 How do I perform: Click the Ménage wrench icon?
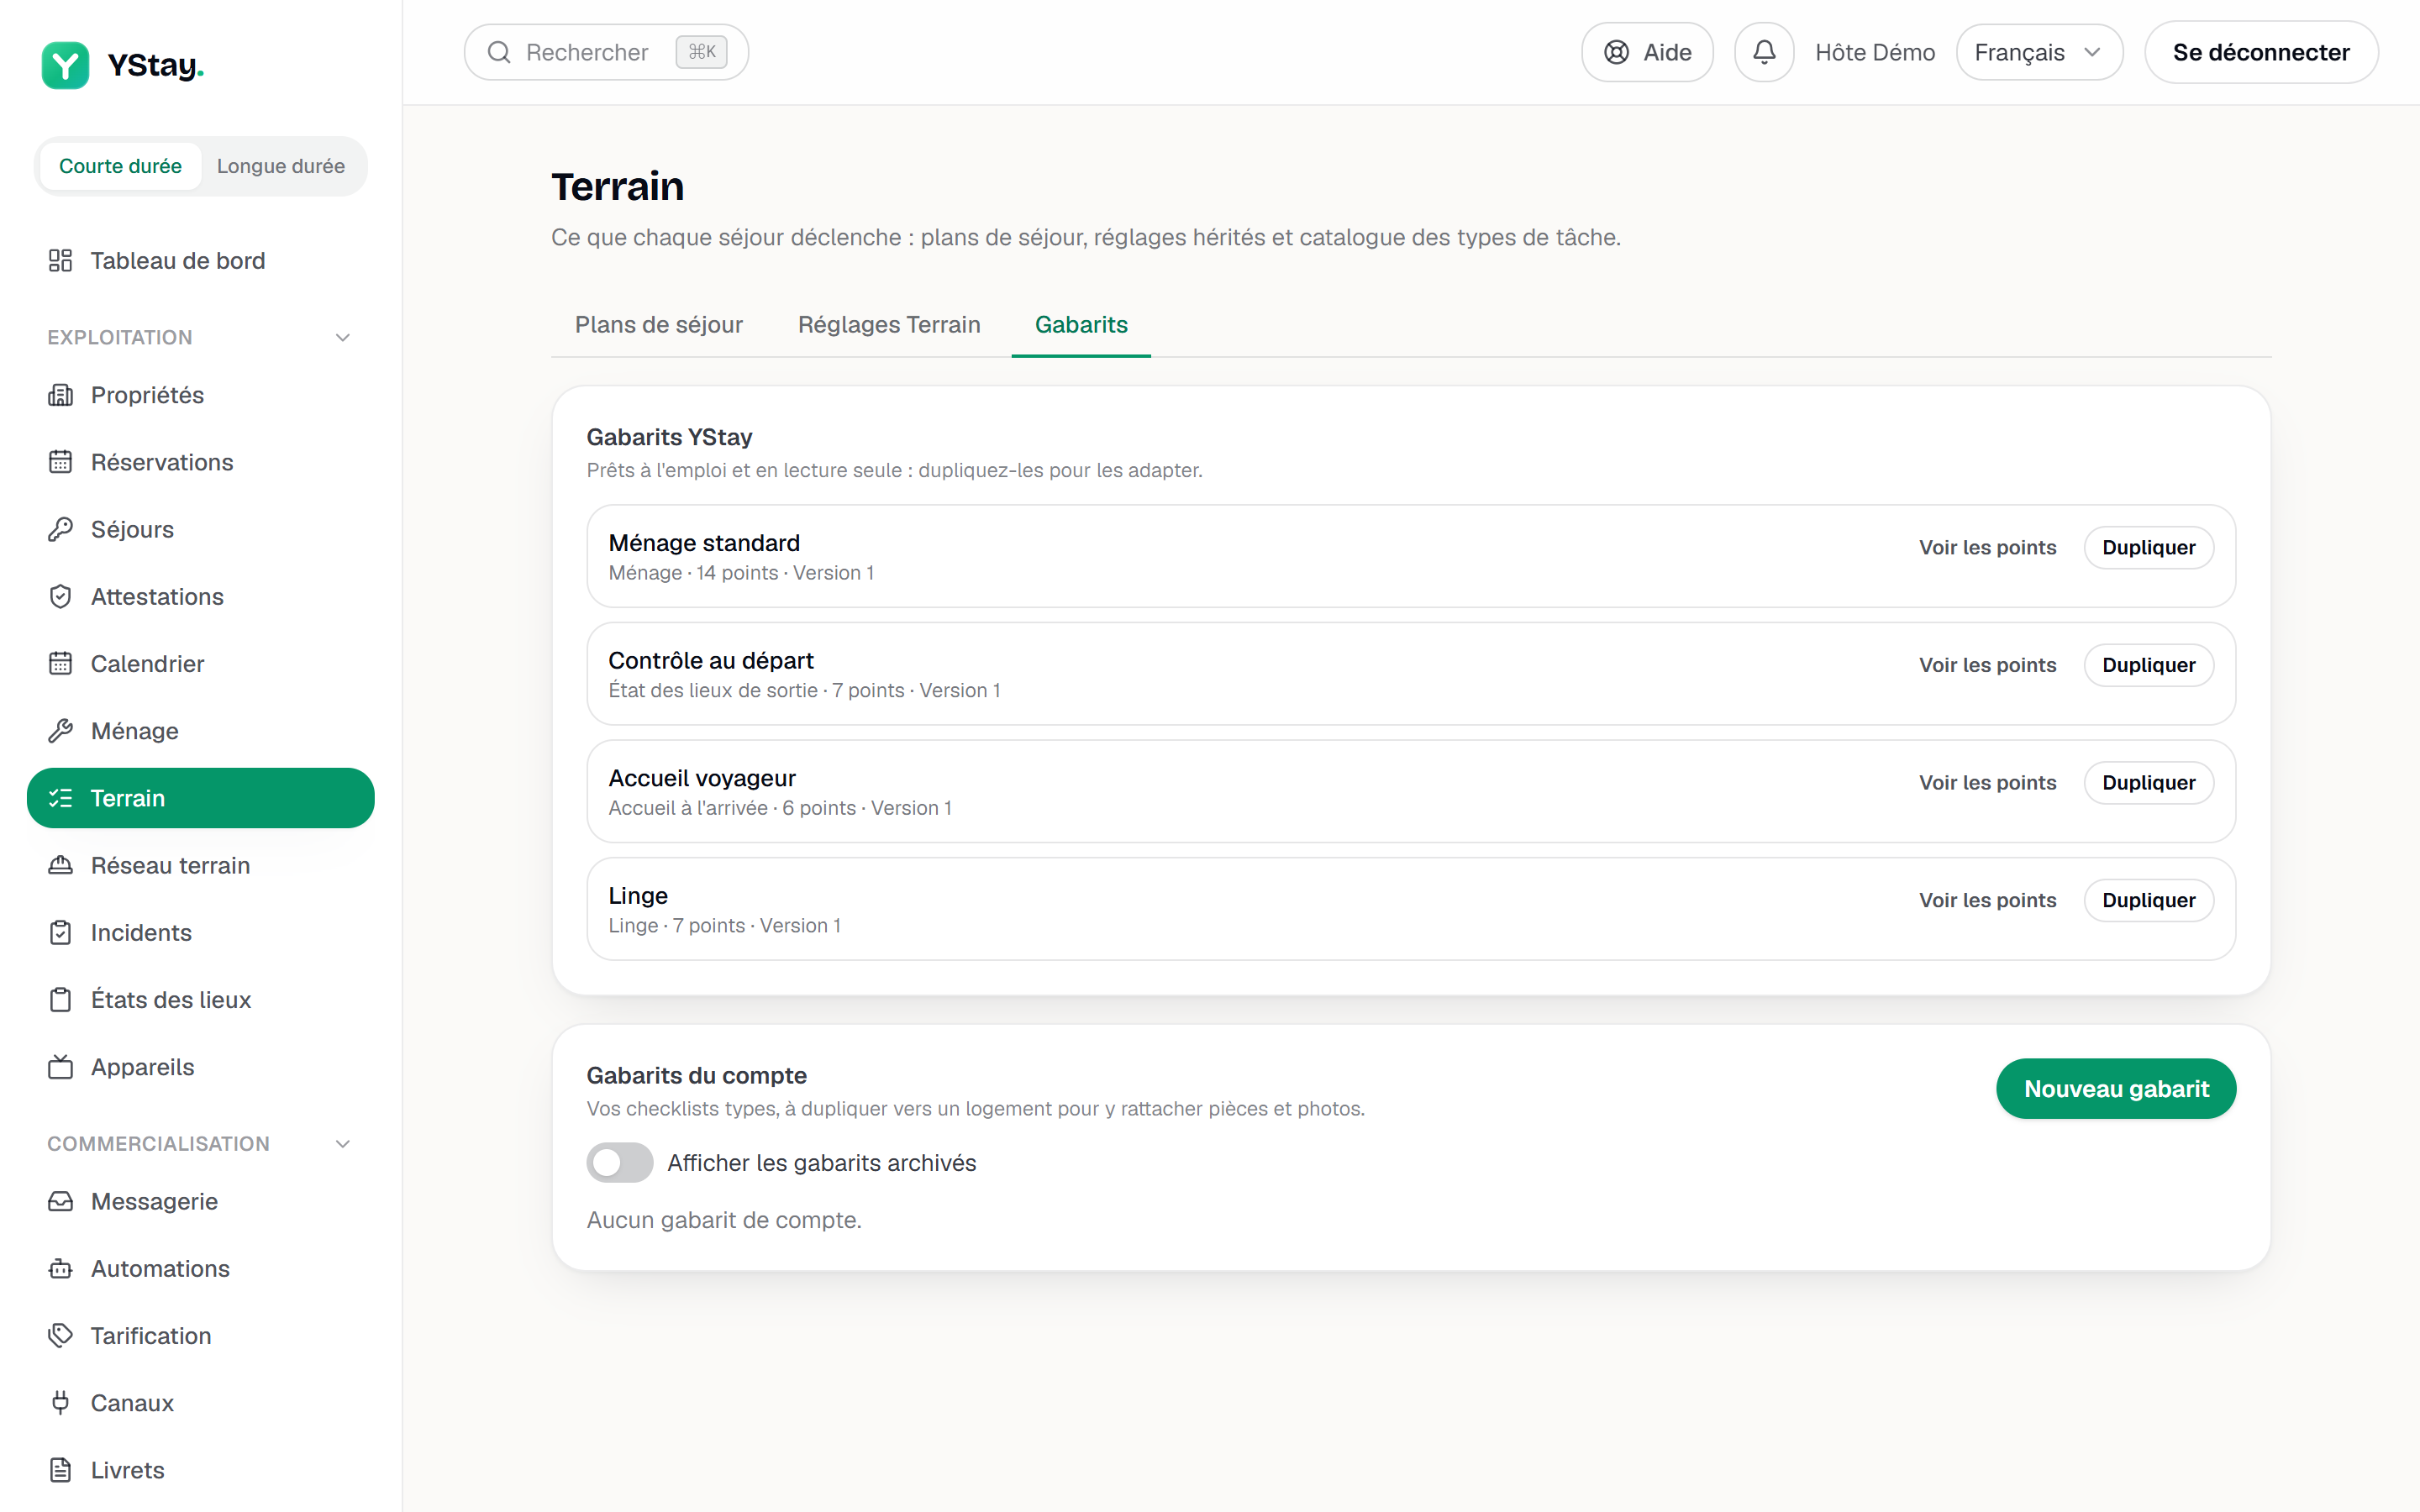click(x=60, y=731)
